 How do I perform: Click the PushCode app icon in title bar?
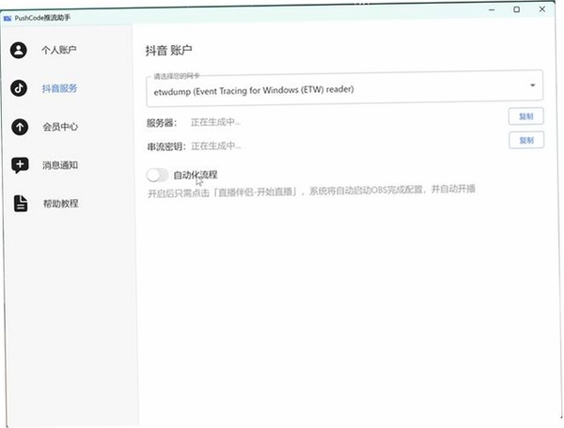(8, 18)
